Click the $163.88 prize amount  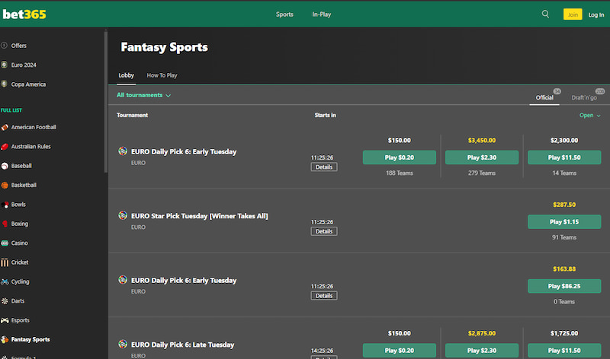click(564, 269)
